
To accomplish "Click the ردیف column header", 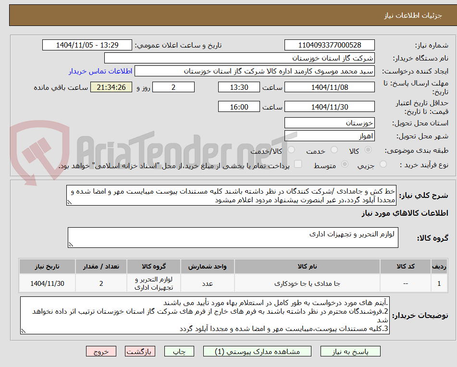I will click(x=439, y=267).
